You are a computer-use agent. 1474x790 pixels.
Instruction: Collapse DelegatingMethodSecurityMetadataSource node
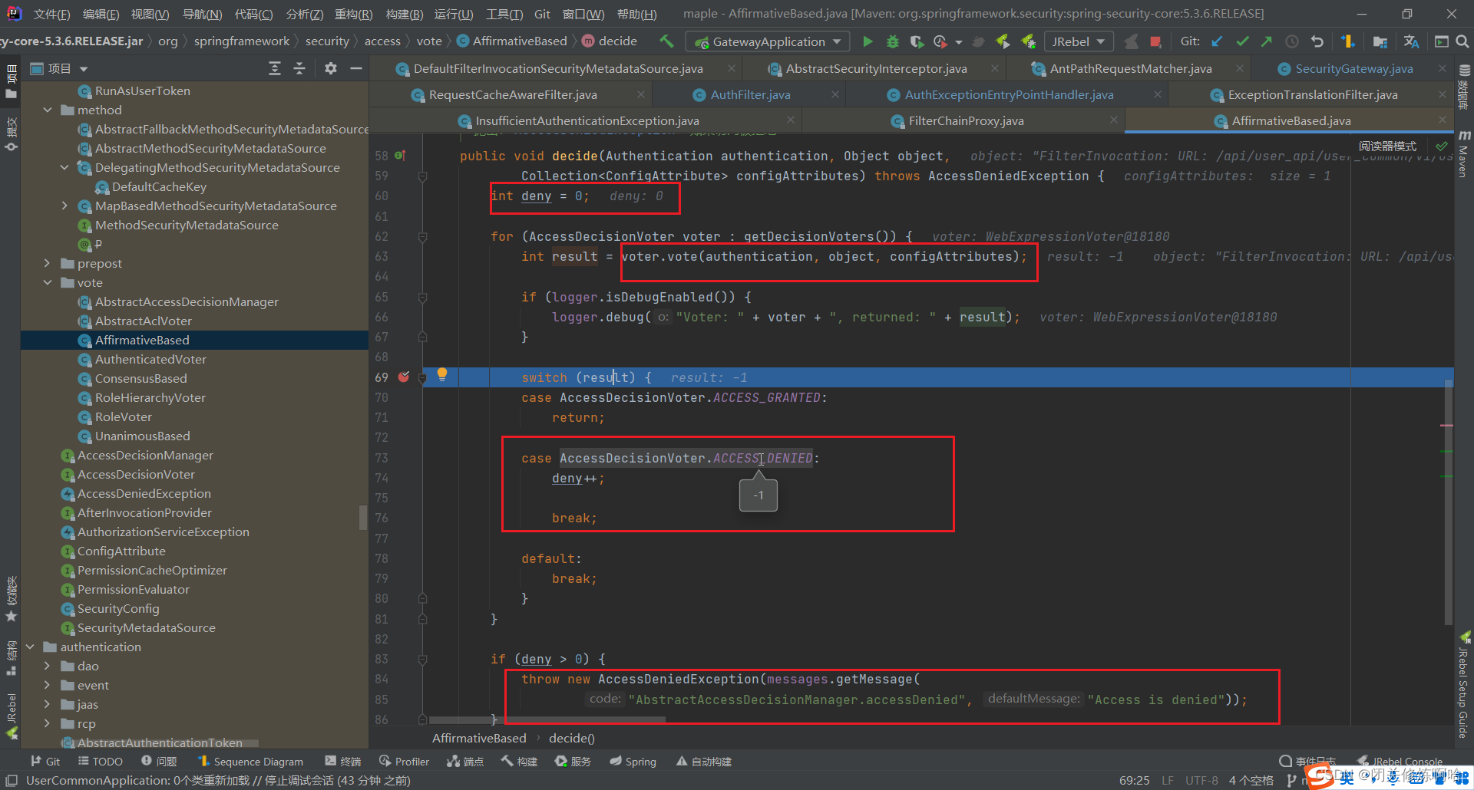(x=64, y=168)
